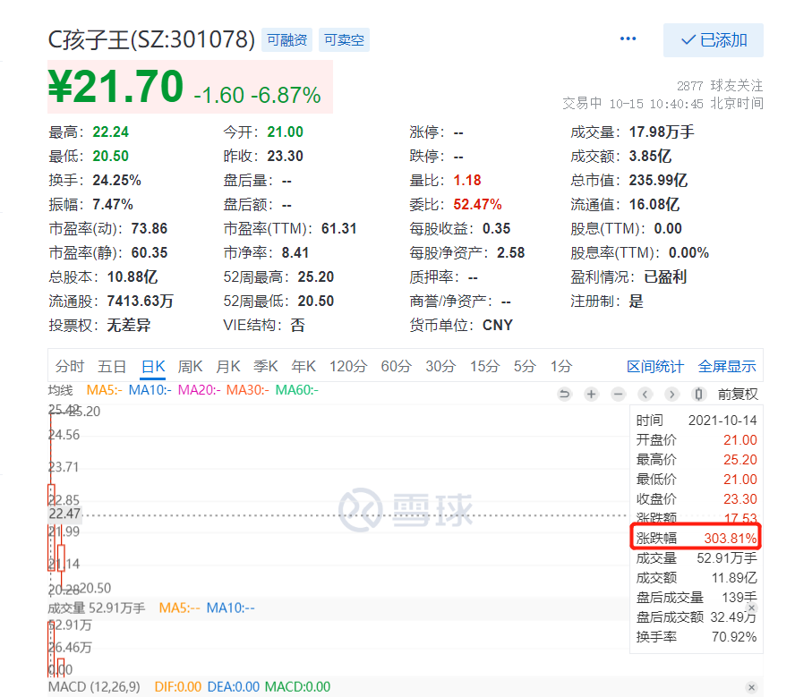The height and width of the screenshot is (697, 795).
Task: Click the chart reset (undo arrow) icon
Action: pos(564,394)
